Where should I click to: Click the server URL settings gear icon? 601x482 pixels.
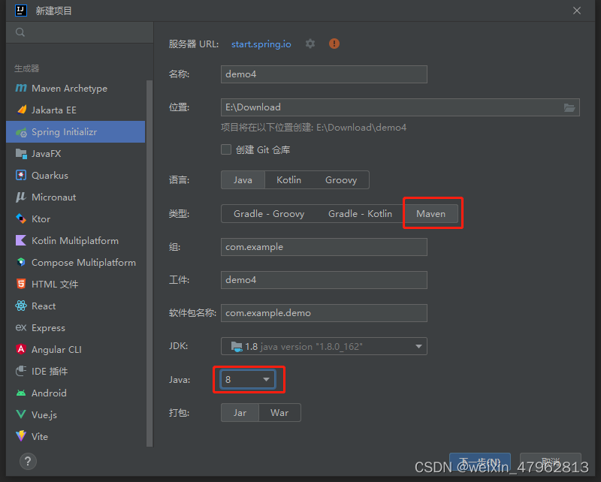tap(310, 44)
